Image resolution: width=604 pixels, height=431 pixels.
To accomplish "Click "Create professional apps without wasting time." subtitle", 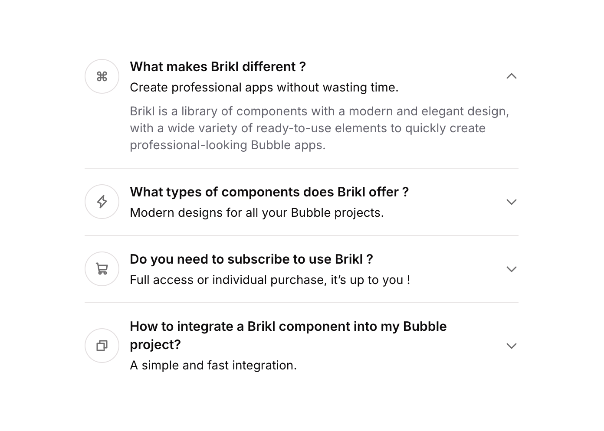I will (264, 88).
